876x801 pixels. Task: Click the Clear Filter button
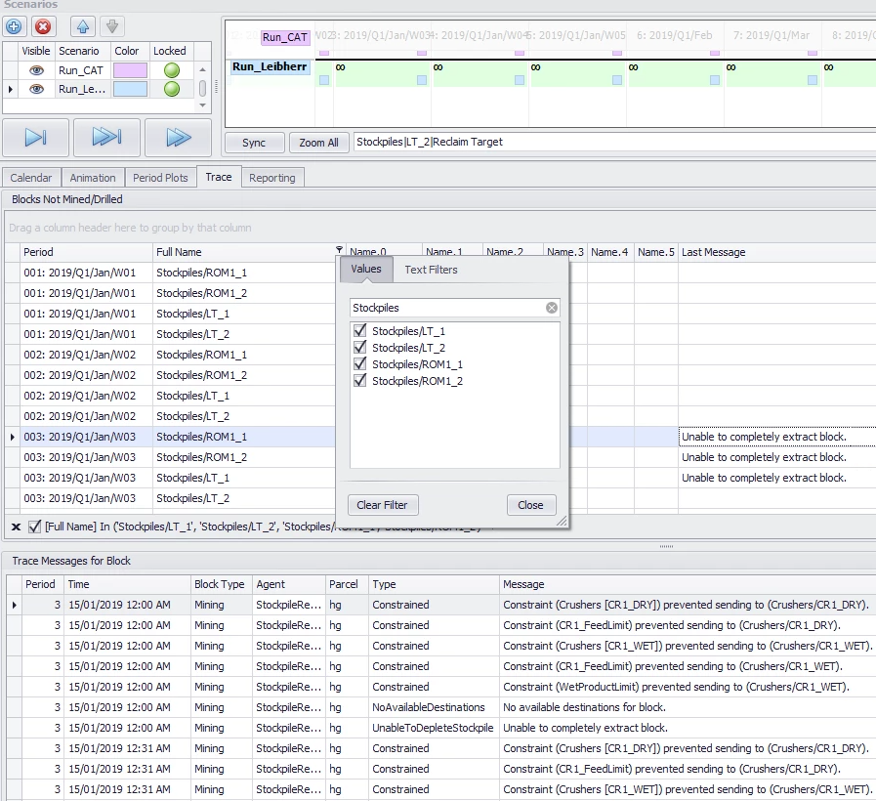382,505
